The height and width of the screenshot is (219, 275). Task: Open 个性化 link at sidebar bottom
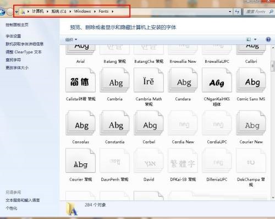[12, 208]
